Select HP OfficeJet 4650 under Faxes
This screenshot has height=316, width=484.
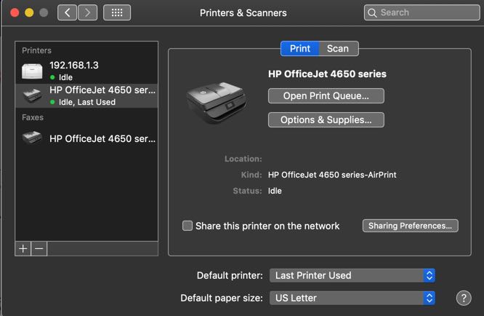(86, 138)
